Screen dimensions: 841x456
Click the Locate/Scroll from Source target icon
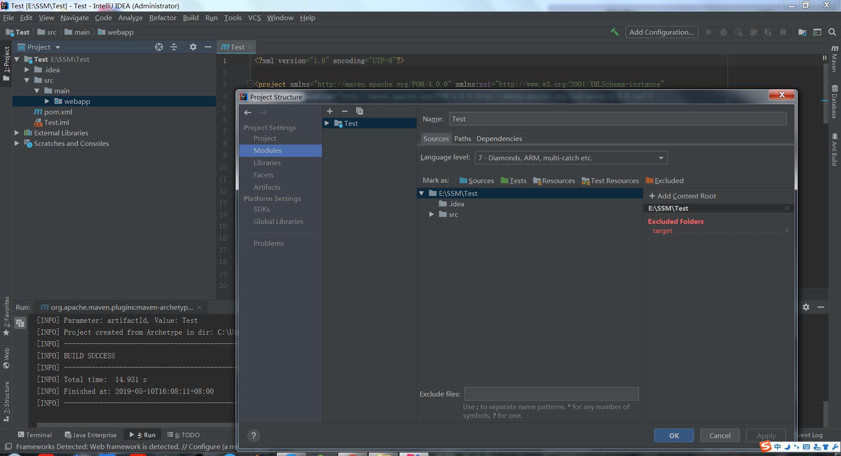coord(159,47)
